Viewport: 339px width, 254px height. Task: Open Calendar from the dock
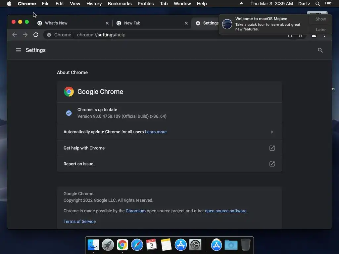click(x=151, y=245)
